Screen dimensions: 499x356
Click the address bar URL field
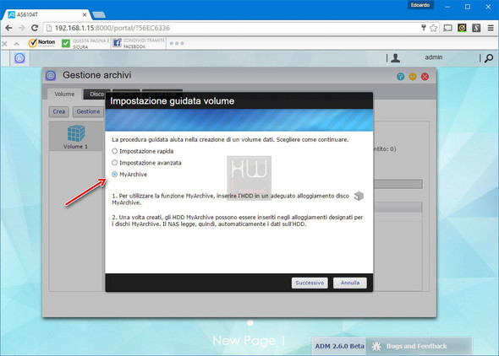point(235,28)
